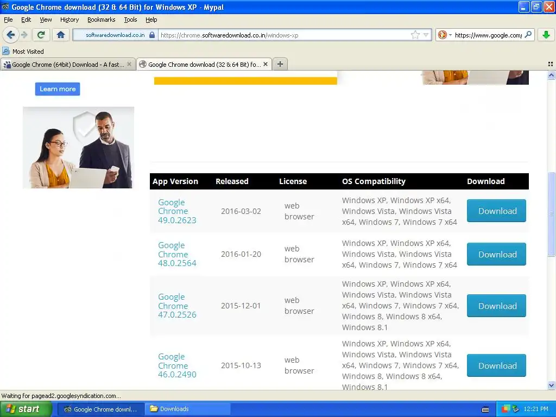Click the softwaredownload.co.in site identity label
Viewport: 556px width, 417px height.
115,35
